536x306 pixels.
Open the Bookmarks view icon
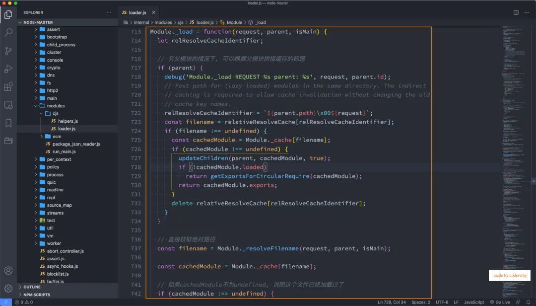(x=8, y=123)
